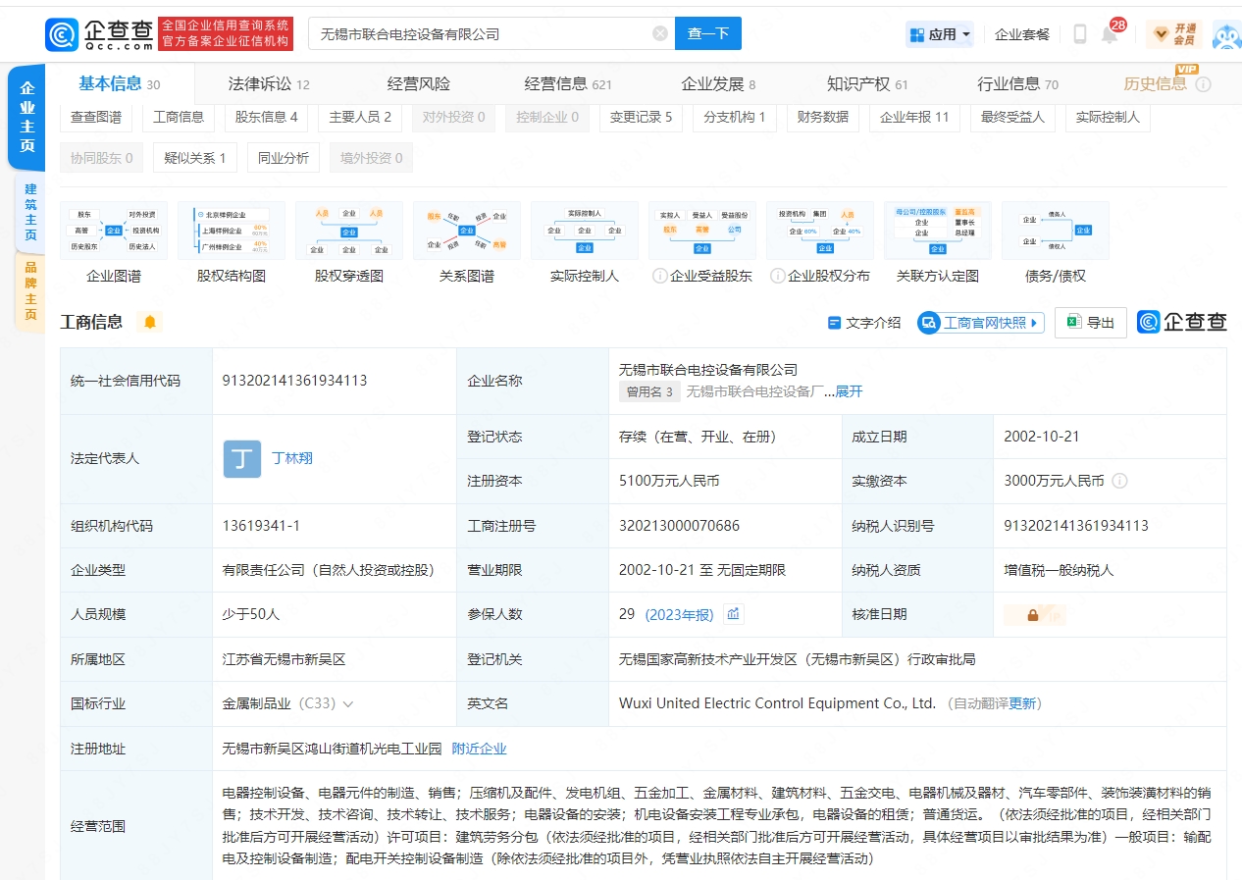Screen dimensions: 1242x880
Task: Click the 文字介绍 link
Action: click(864, 323)
